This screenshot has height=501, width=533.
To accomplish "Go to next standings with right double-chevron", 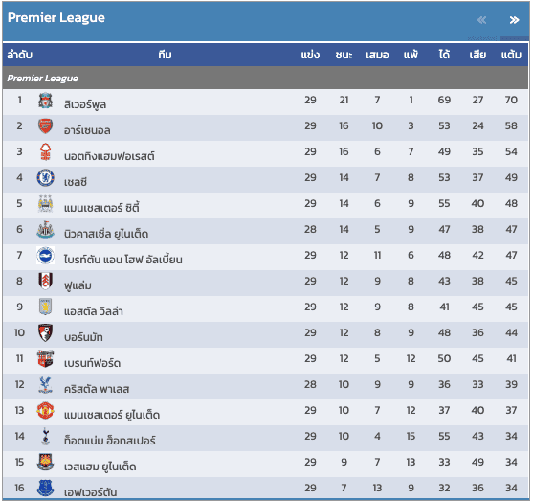I will 514,20.
